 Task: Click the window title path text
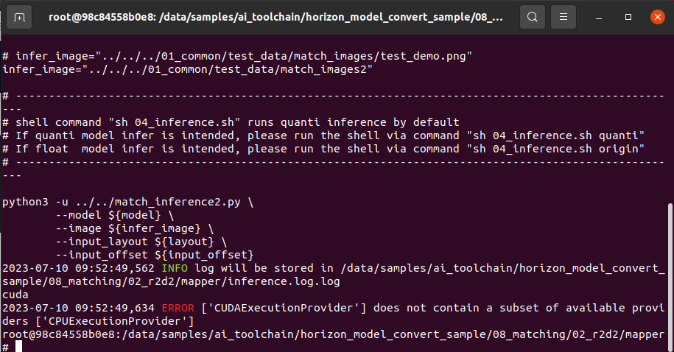(x=276, y=16)
